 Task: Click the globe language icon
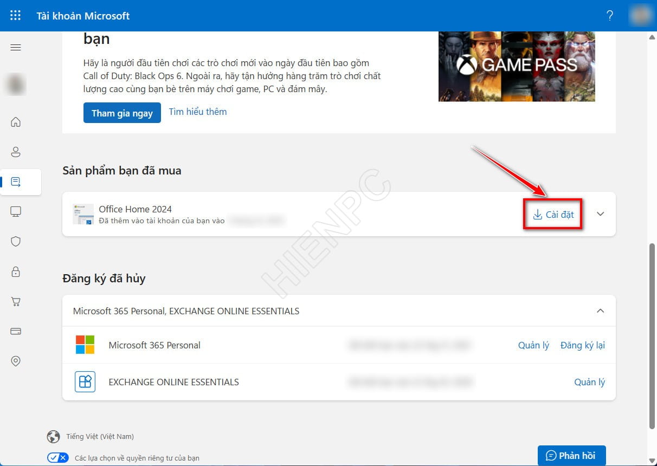pos(53,436)
